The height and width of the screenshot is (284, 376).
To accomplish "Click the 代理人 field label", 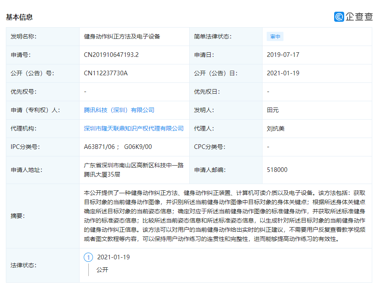I will 204,128.
